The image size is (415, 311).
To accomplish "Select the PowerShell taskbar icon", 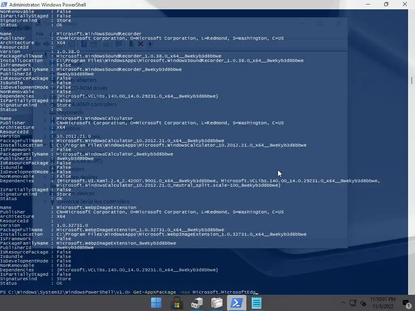I will click(237, 303).
